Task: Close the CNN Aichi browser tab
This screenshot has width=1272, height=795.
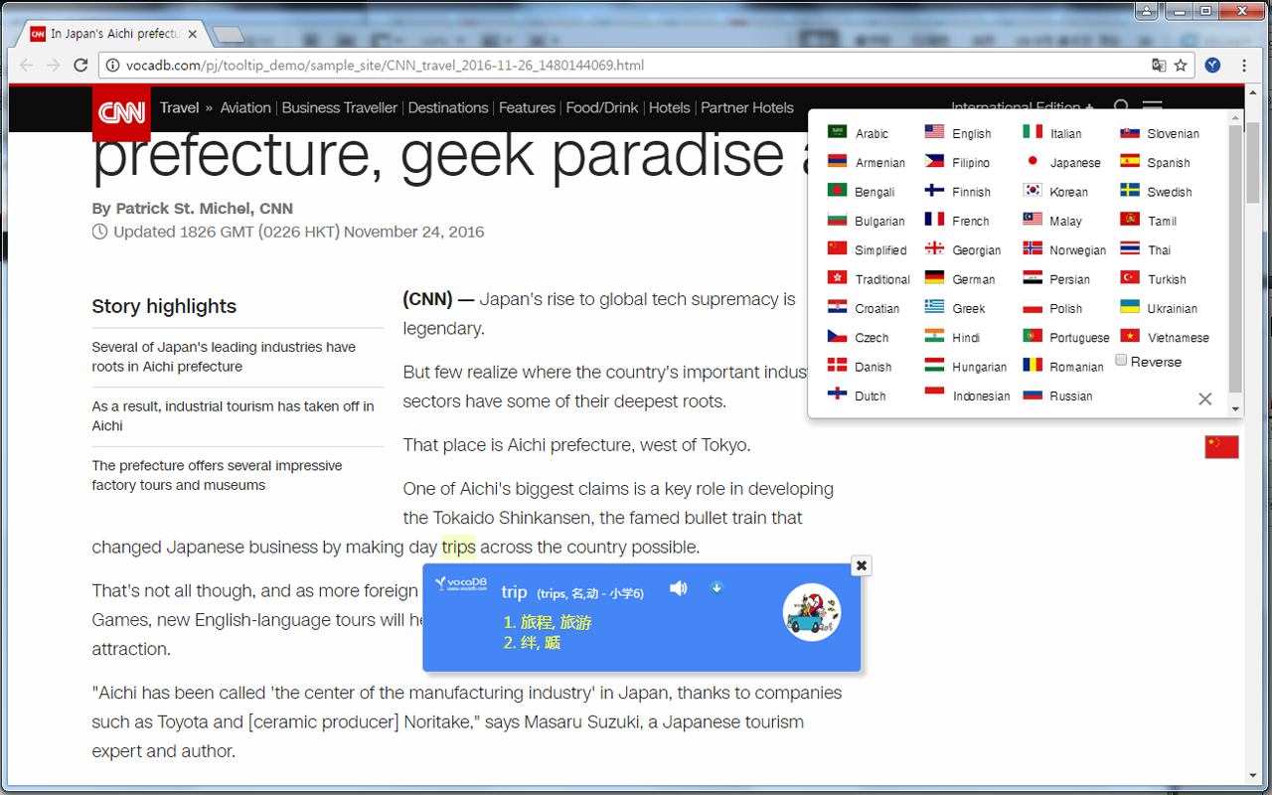Action: click(x=192, y=34)
